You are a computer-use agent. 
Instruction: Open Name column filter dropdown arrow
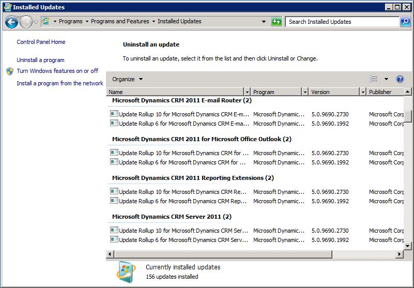(247, 92)
